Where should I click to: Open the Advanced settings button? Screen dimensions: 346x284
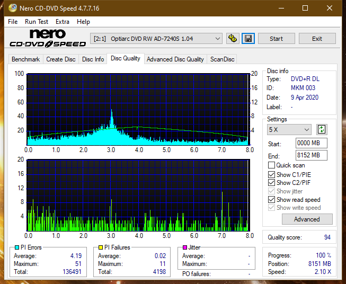(x=307, y=219)
